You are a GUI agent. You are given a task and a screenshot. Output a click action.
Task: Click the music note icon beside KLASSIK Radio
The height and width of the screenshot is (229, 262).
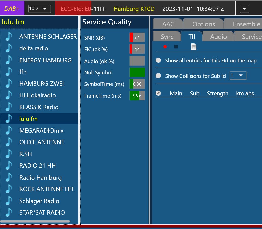coord(9,107)
